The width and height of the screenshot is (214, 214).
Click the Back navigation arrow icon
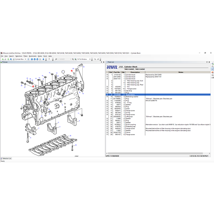[x=3, y=59]
